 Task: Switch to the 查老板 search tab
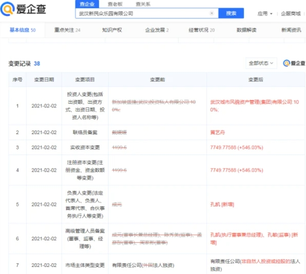click(x=115, y=4)
